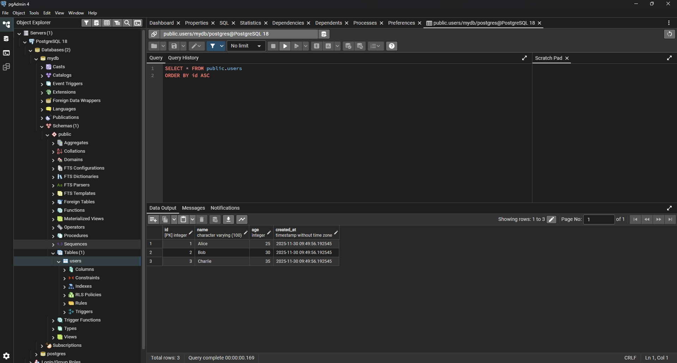The width and height of the screenshot is (677, 363).
Task: Open the PSQL Tool from Object Explorer toolbar
Action: [x=138, y=23]
